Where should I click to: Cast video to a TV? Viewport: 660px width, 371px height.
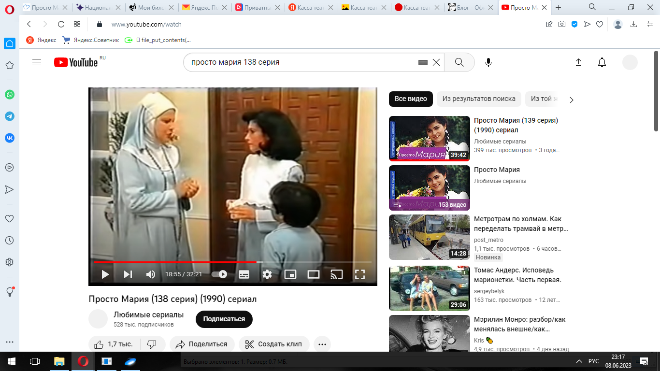tap(337, 274)
